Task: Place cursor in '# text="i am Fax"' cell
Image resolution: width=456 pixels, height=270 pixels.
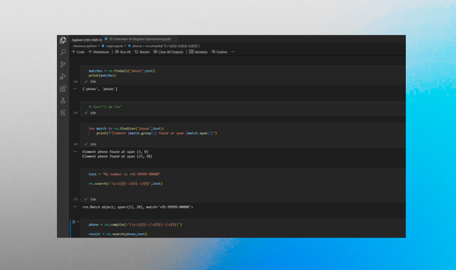Action: [105, 107]
